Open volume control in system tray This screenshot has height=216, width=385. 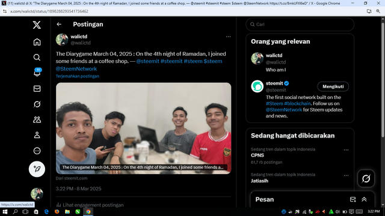coord(338,212)
